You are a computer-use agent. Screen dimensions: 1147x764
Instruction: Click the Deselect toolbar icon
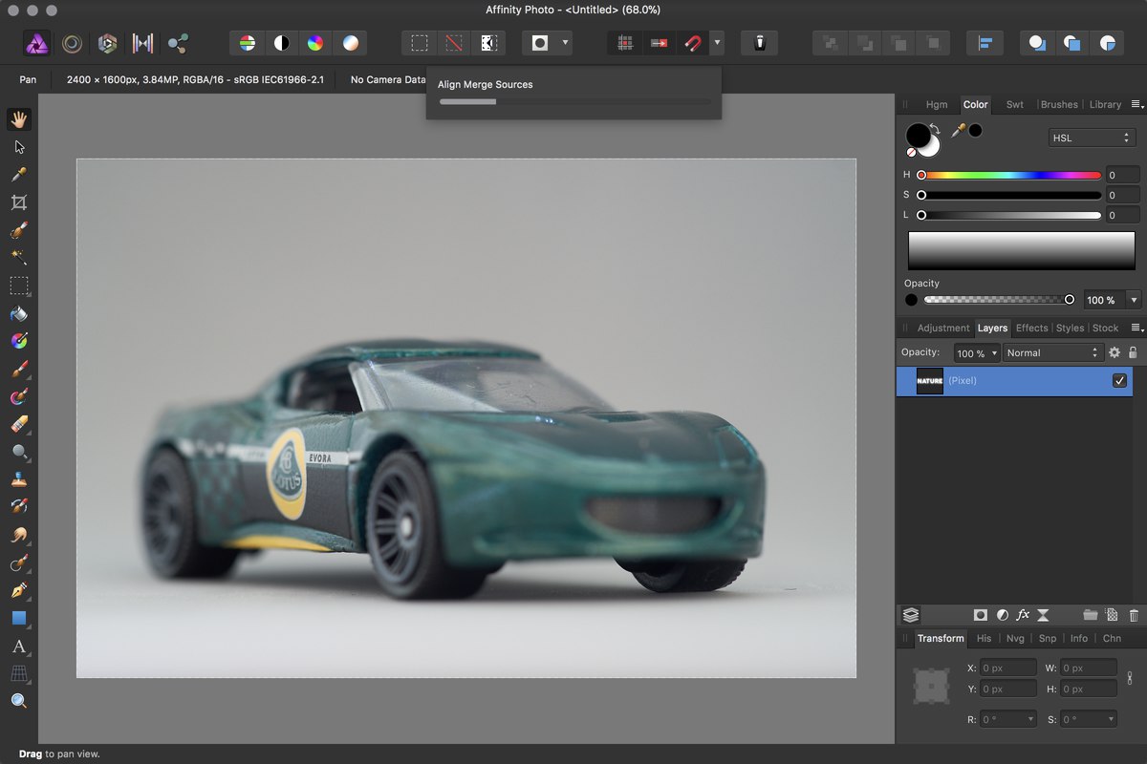click(454, 43)
